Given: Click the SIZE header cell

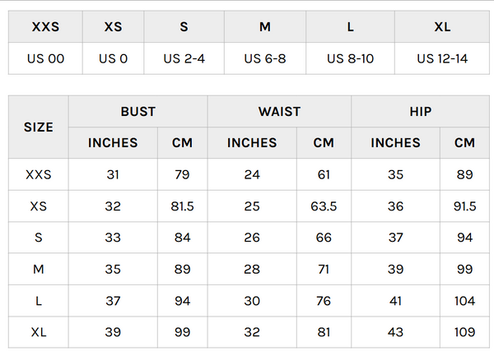Looking at the screenshot, I should point(39,127).
